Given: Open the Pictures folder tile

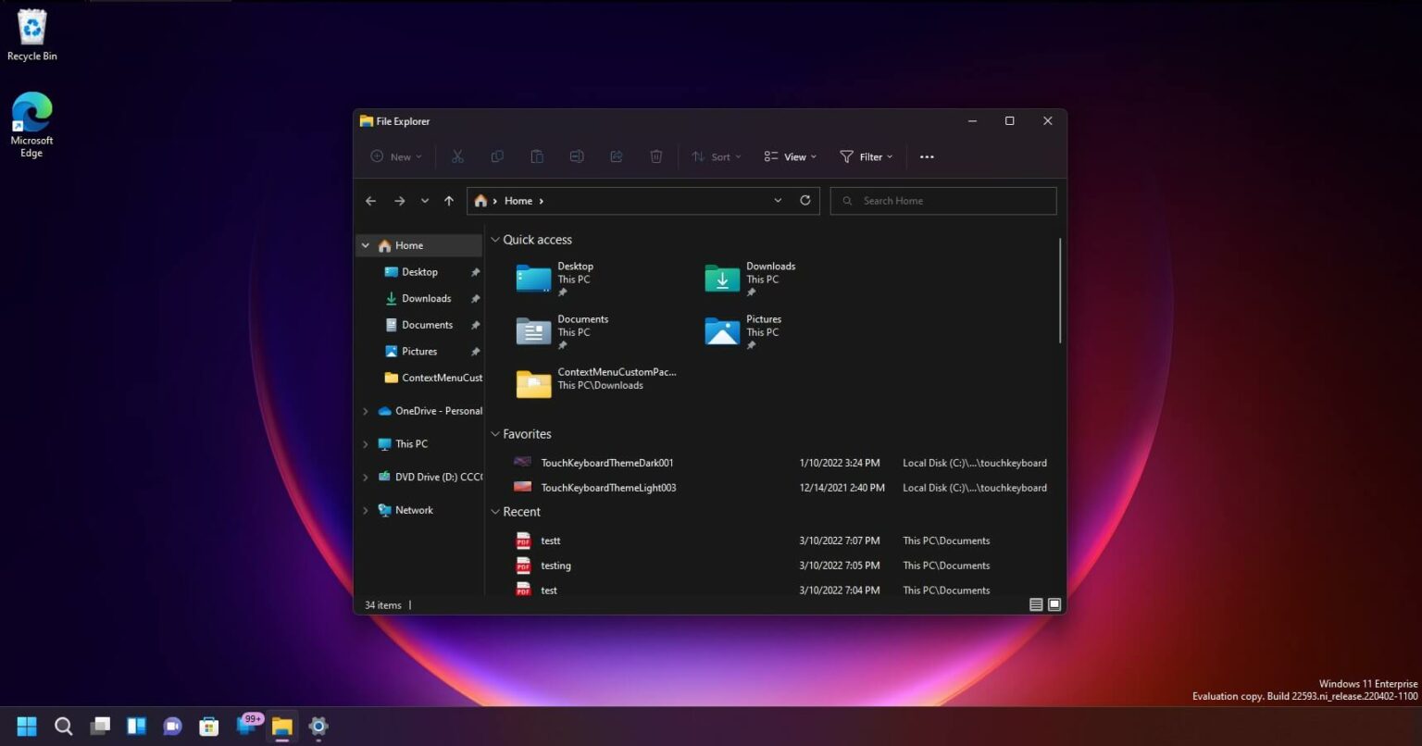Looking at the screenshot, I should coord(722,331).
